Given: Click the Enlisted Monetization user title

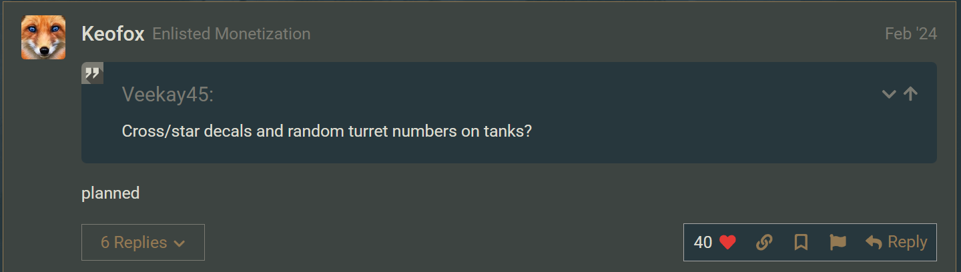Looking at the screenshot, I should click(x=231, y=33).
